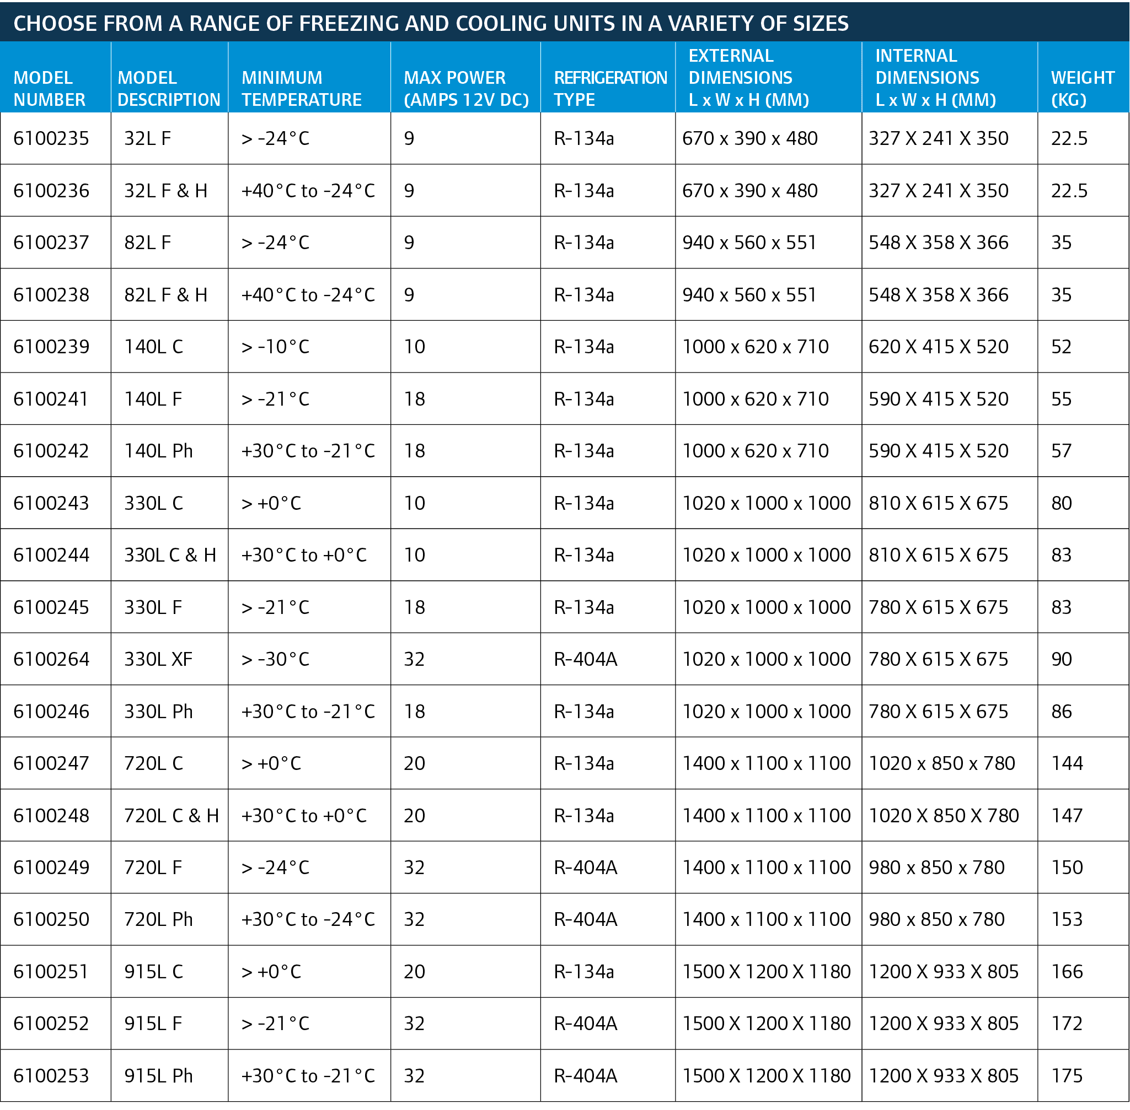Select model number 6100253
This screenshot has height=1110, width=1130.
tap(51, 1076)
